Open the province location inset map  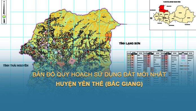[x=173, y=15]
